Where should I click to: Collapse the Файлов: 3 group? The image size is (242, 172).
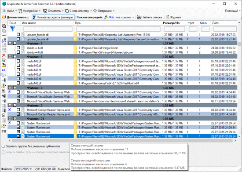coord(10,88)
